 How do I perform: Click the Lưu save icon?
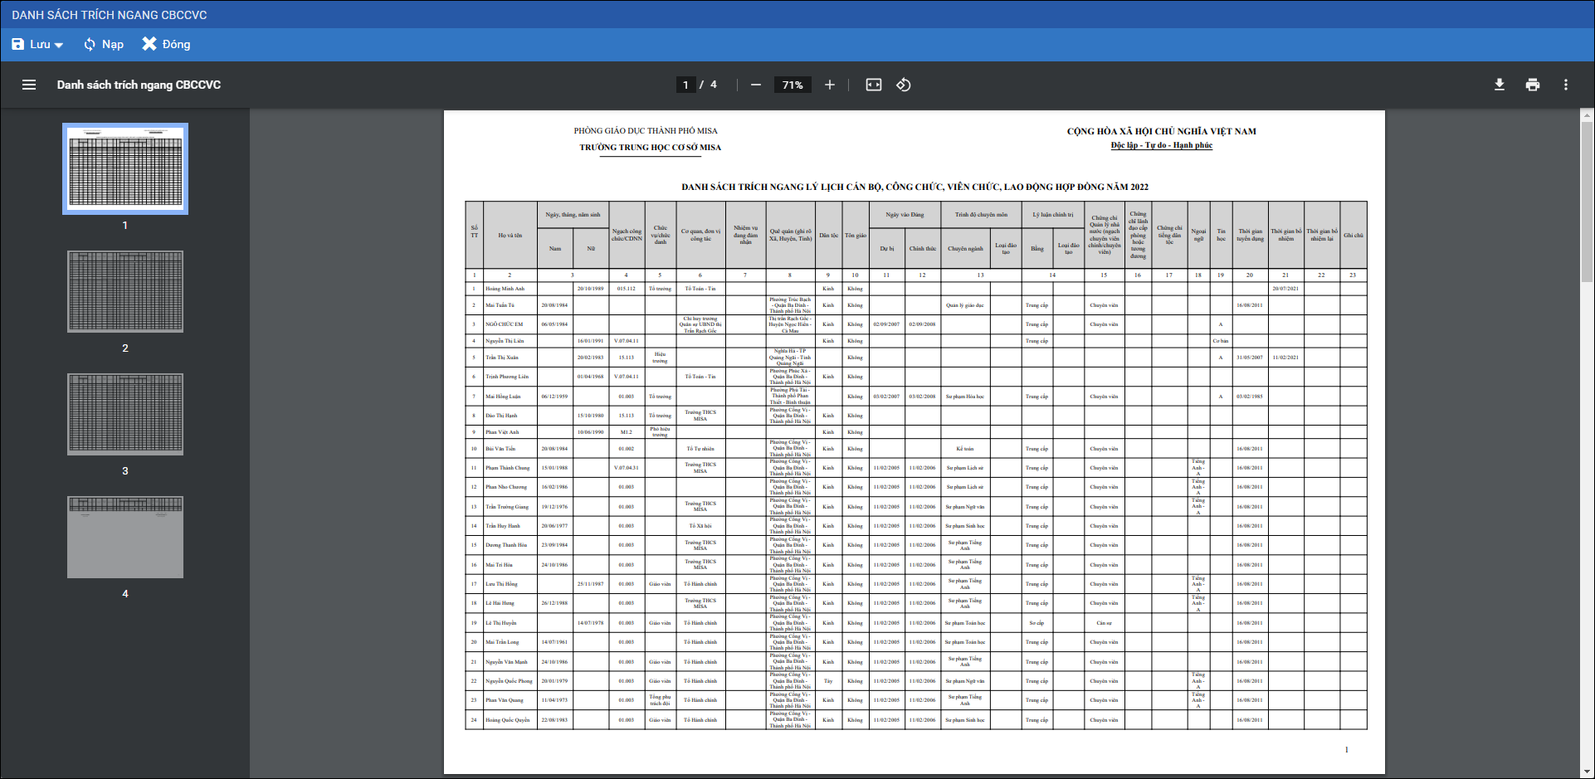(18, 44)
